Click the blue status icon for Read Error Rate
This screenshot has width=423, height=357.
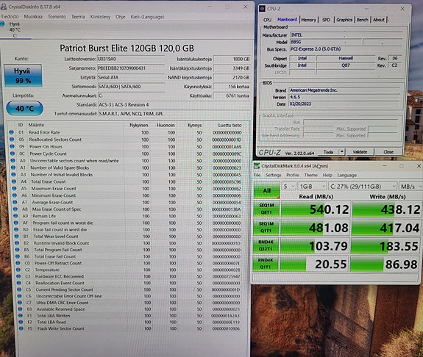[x=11, y=132]
